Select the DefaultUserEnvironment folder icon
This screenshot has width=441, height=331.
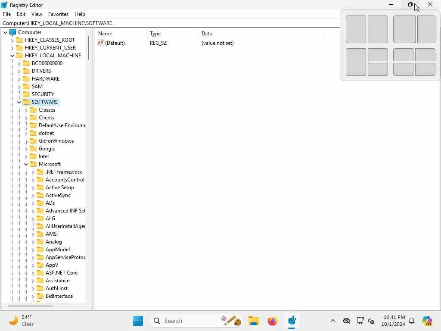[x=33, y=125]
